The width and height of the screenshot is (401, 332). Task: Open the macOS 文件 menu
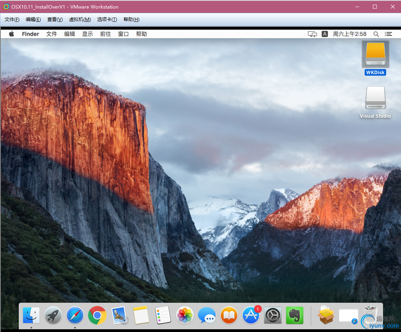coord(52,34)
